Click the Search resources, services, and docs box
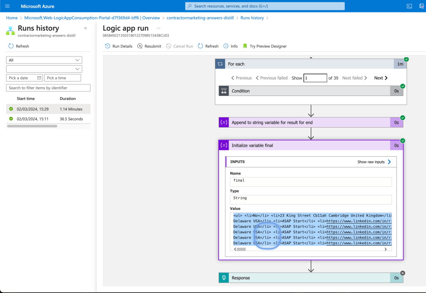The height and width of the screenshot is (293, 426). point(265,6)
